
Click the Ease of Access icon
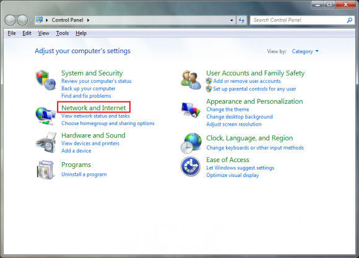pyautogui.click(x=191, y=166)
